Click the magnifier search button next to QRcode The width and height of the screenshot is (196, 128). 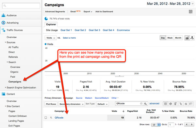point(145,104)
